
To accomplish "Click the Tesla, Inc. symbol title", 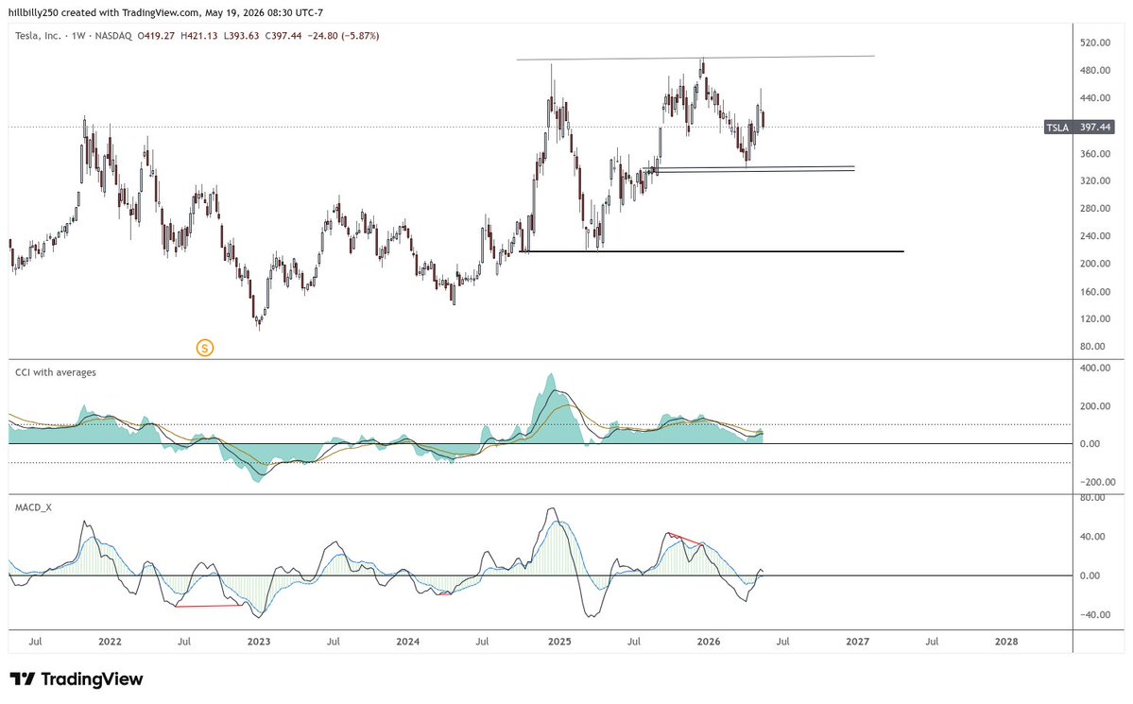I will [x=39, y=35].
